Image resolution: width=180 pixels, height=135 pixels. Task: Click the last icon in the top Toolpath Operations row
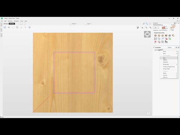click(173, 36)
